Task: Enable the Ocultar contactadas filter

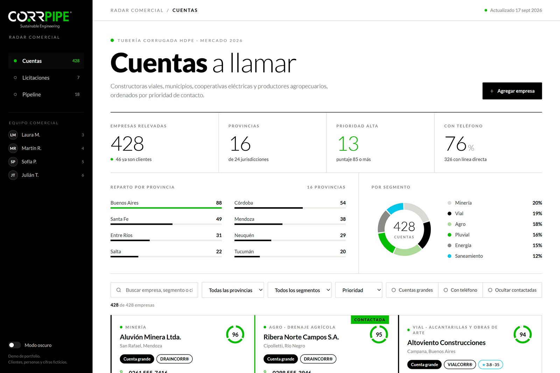Action: point(512,290)
